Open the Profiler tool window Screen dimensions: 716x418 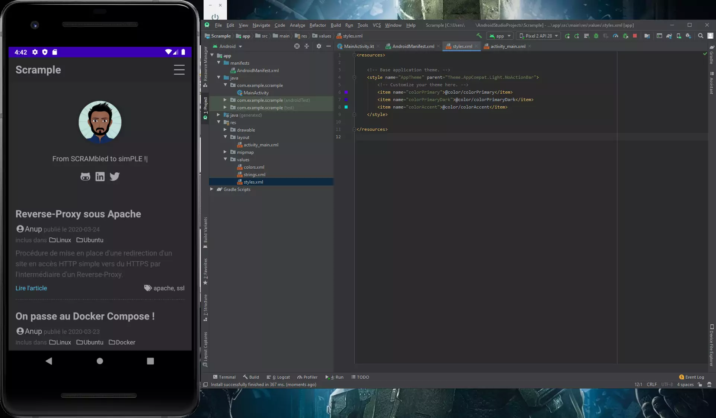point(307,377)
